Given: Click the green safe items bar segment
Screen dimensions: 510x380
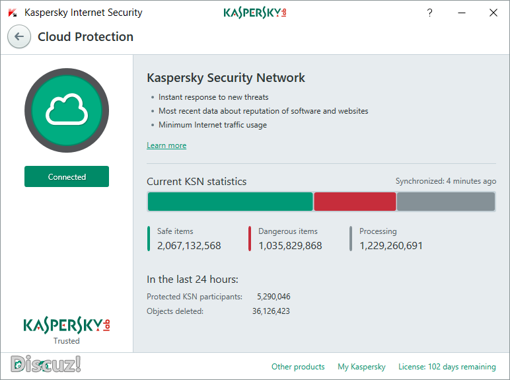Looking at the screenshot, I should pos(231,202).
